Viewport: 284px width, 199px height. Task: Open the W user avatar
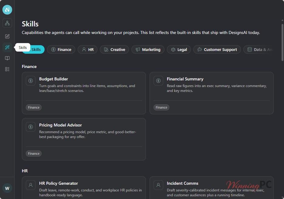point(7,188)
